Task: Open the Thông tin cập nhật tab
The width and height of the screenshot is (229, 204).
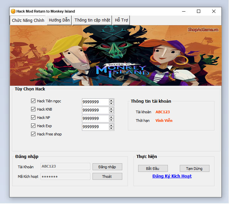Action: 92,20
